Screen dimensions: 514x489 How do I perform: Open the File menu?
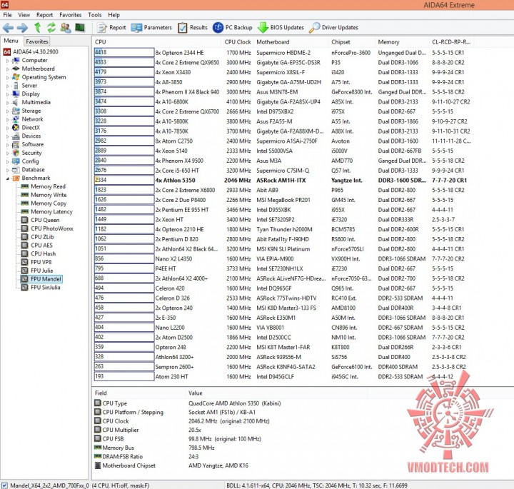pyautogui.click(x=8, y=15)
